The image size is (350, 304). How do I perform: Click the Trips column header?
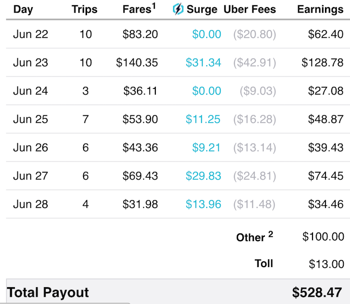coord(85,10)
